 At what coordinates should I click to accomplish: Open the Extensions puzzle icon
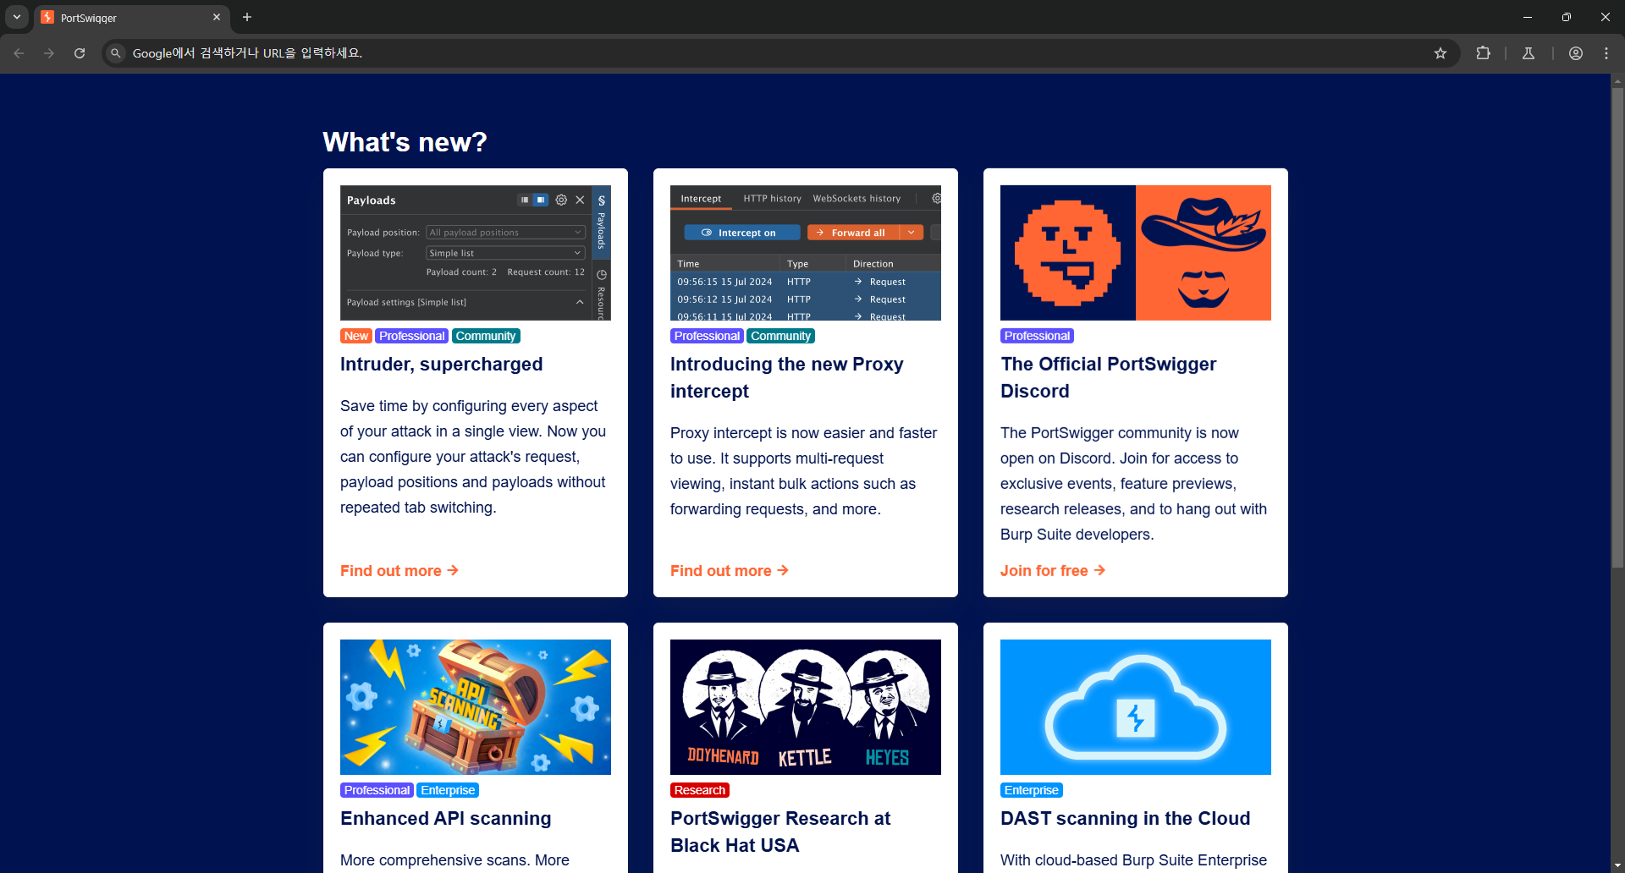(x=1483, y=53)
